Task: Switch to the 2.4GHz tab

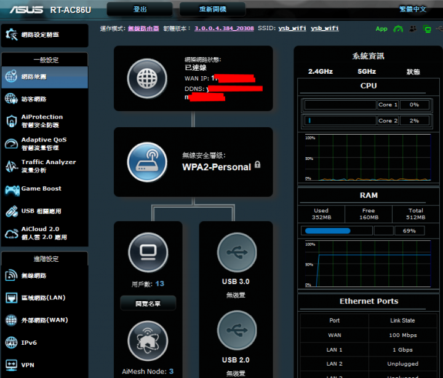Action: pos(321,72)
